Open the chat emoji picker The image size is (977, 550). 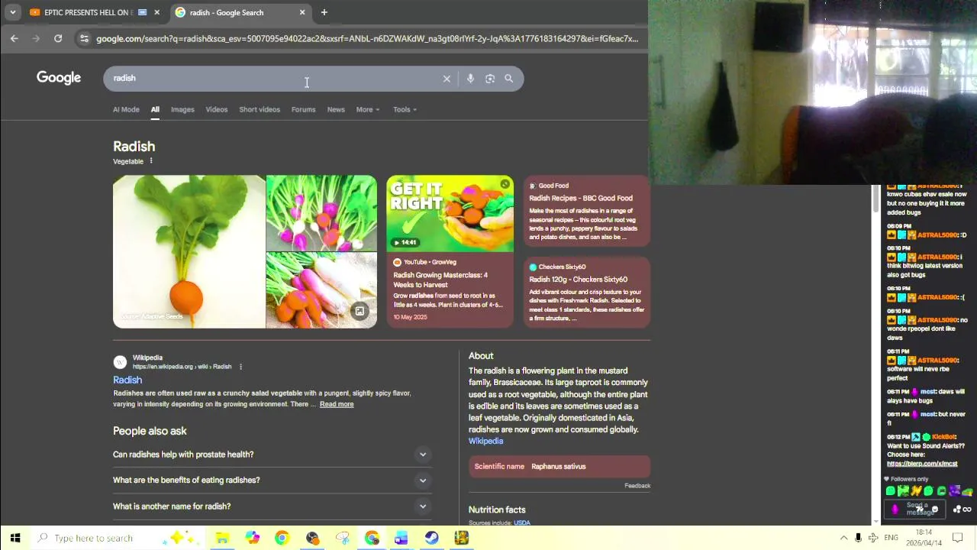pos(934,510)
